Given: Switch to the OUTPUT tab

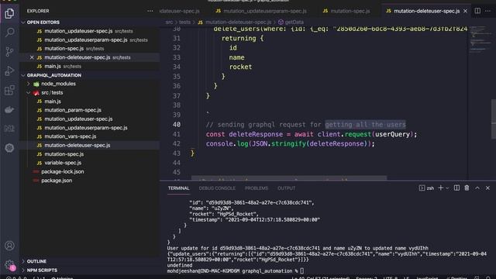Looking at the screenshot, I should tap(286, 188).
